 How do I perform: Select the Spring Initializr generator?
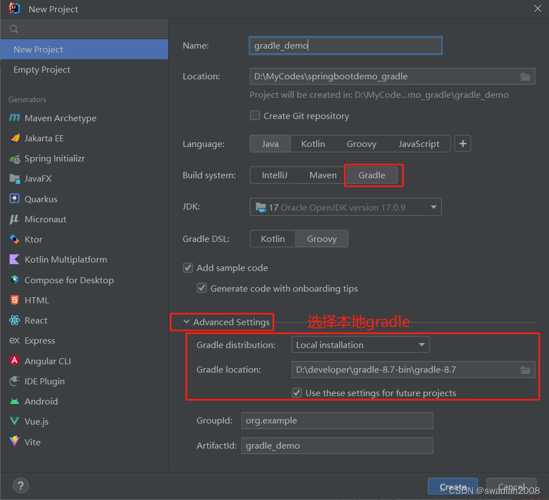[x=54, y=158]
